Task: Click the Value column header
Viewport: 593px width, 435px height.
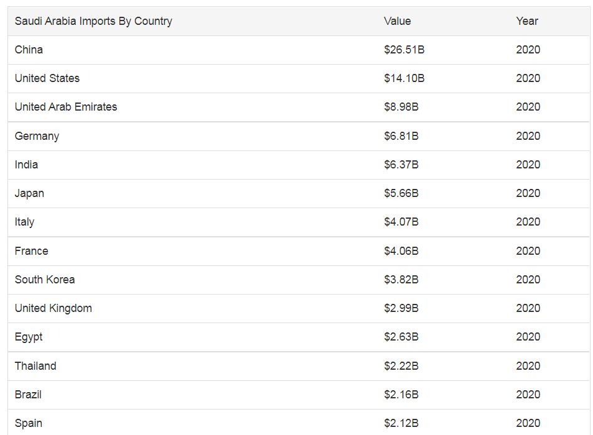Action: [397, 21]
